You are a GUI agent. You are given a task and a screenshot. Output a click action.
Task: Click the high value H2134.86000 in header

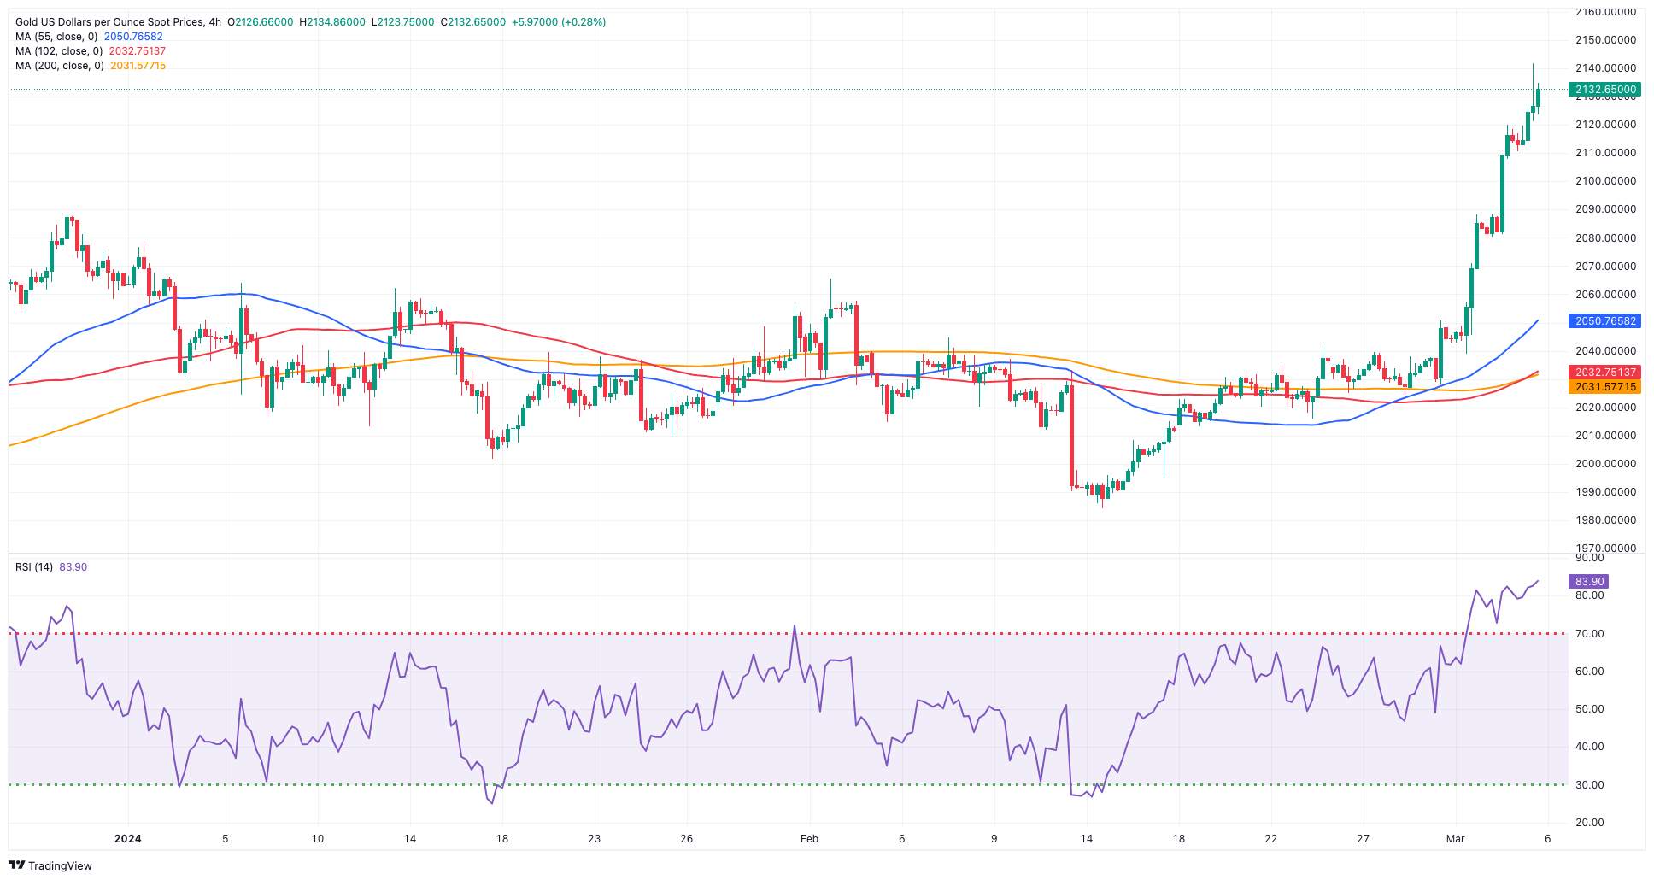point(332,22)
